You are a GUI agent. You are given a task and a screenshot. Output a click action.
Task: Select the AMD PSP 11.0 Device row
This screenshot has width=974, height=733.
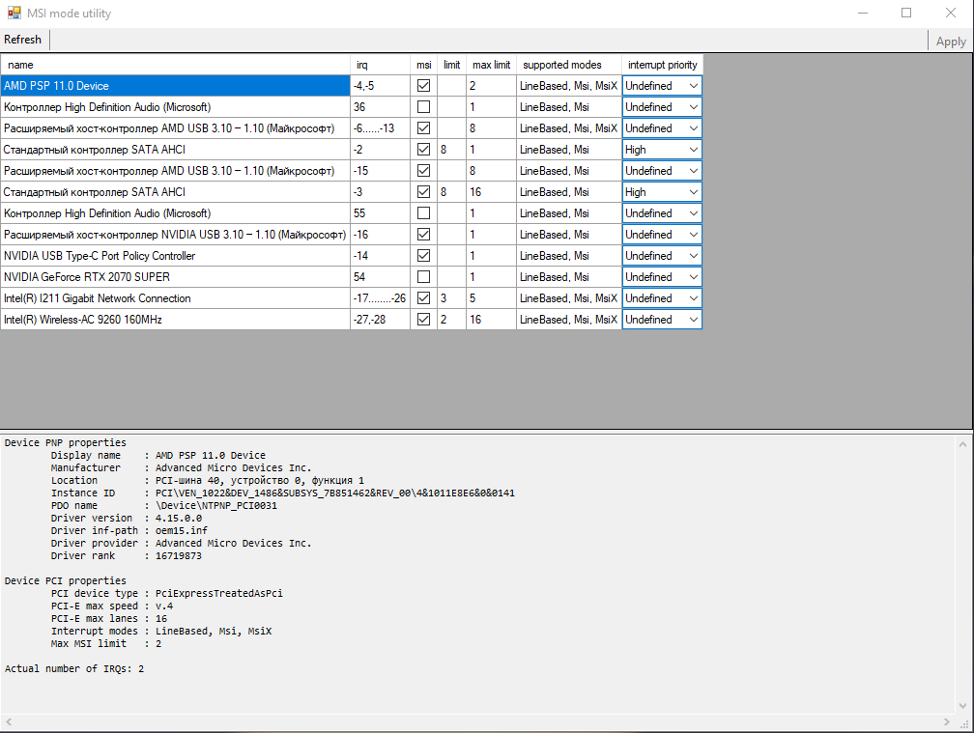(x=175, y=86)
